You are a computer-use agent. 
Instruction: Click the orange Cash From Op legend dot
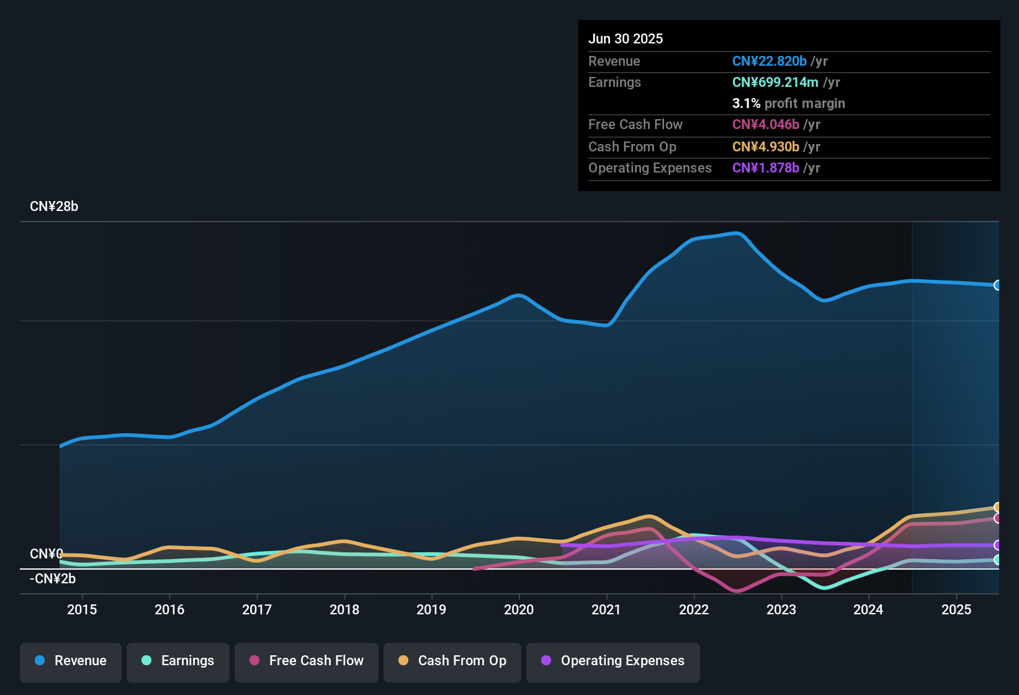pyautogui.click(x=404, y=661)
